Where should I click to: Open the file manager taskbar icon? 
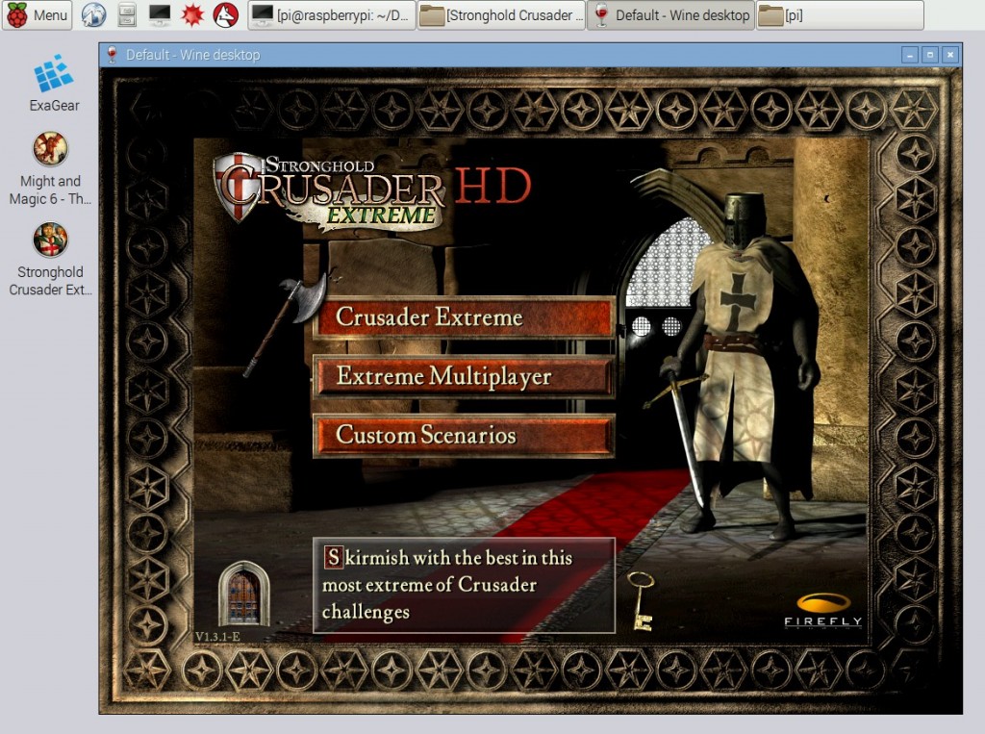click(127, 15)
